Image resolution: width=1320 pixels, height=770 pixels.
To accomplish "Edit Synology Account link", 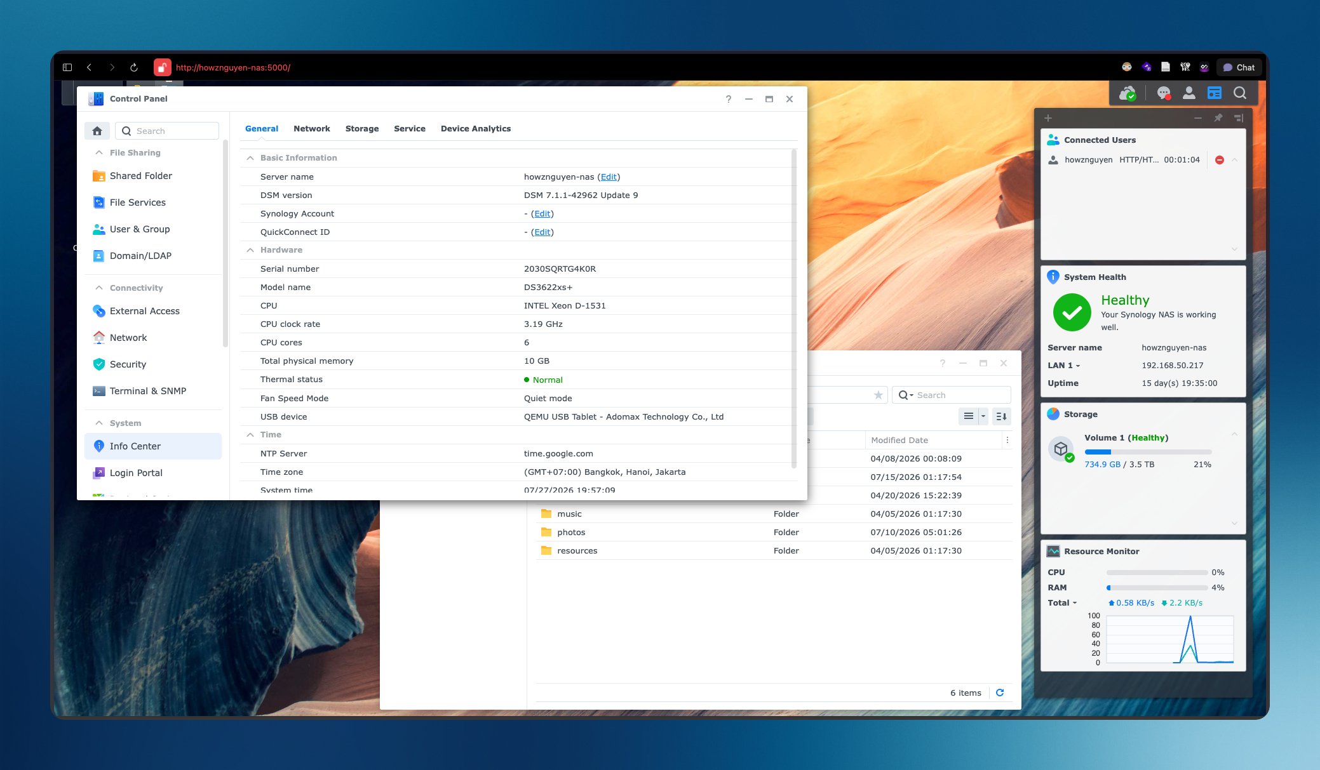I will click(542, 214).
